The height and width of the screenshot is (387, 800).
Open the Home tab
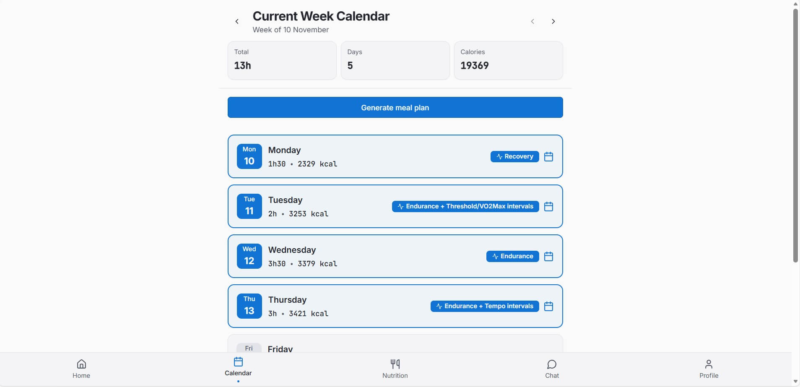[81, 369]
